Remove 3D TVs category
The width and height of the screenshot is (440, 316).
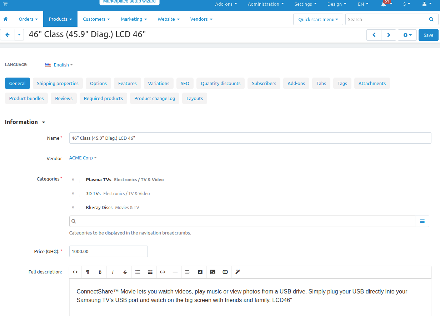coord(73,193)
